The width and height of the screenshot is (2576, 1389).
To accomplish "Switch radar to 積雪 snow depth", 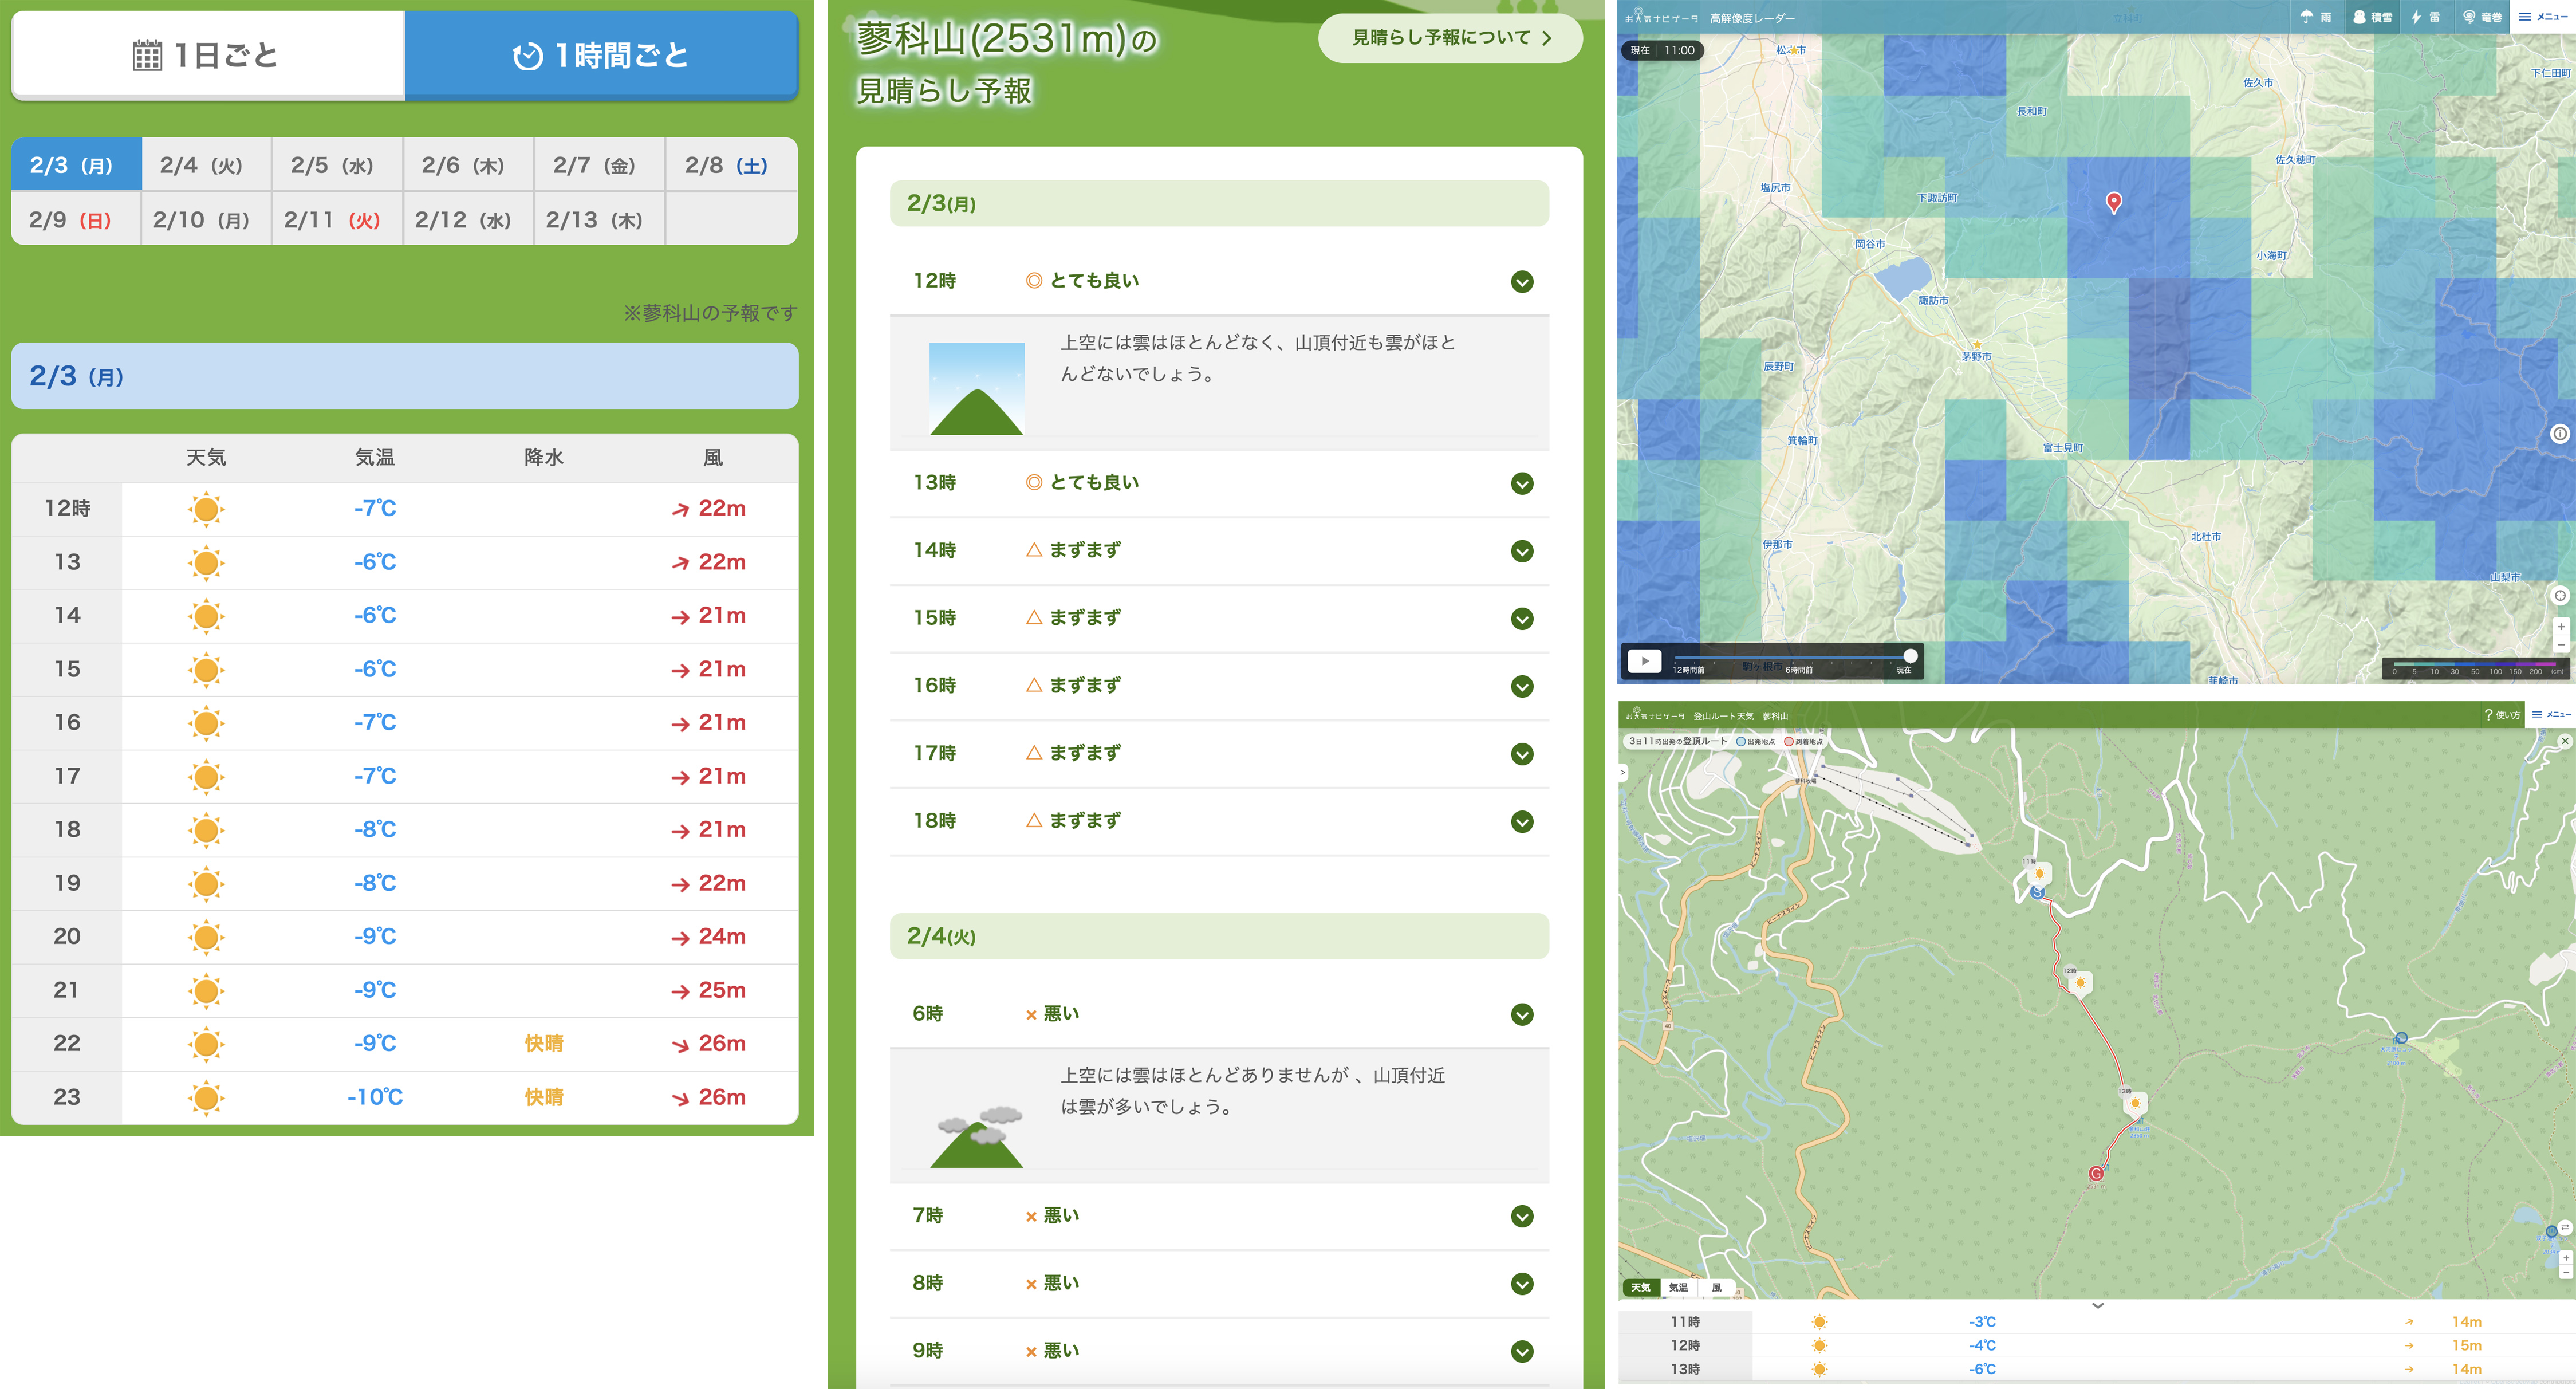I will pos(2372,17).
